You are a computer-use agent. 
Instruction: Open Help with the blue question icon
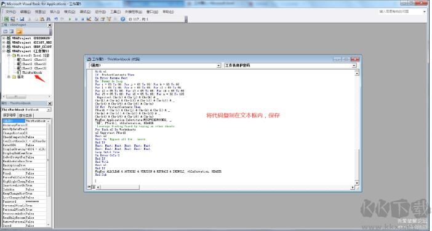coord(122,19)
